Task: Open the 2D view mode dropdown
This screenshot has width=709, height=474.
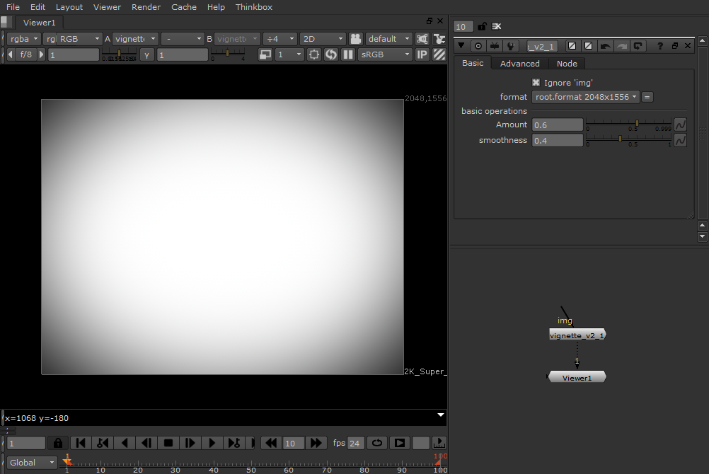Action: coord(323,39)
